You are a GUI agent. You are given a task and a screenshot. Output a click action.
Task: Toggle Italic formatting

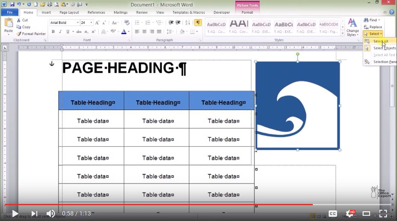point(60,32)
